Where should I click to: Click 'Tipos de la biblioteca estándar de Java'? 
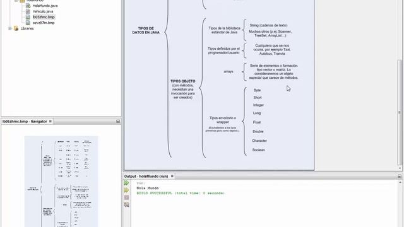tap(225, 30)
